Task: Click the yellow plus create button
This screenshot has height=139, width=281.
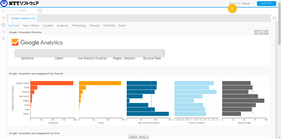Action: 232,8
